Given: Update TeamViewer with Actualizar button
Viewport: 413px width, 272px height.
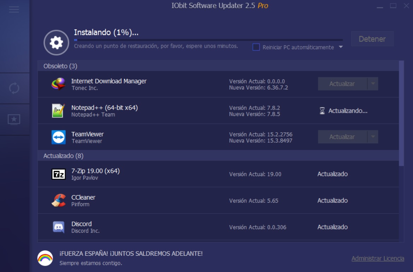Looking at the screenshot, I should point(342,137).
